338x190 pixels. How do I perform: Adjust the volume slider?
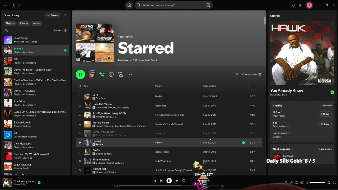click(317, 183)
